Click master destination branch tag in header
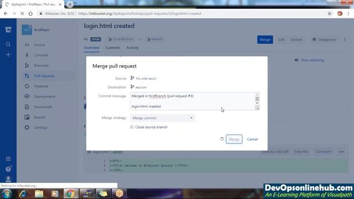Image resolution: width=354 pixels, height=199 pixels. (x=155, y=39)
